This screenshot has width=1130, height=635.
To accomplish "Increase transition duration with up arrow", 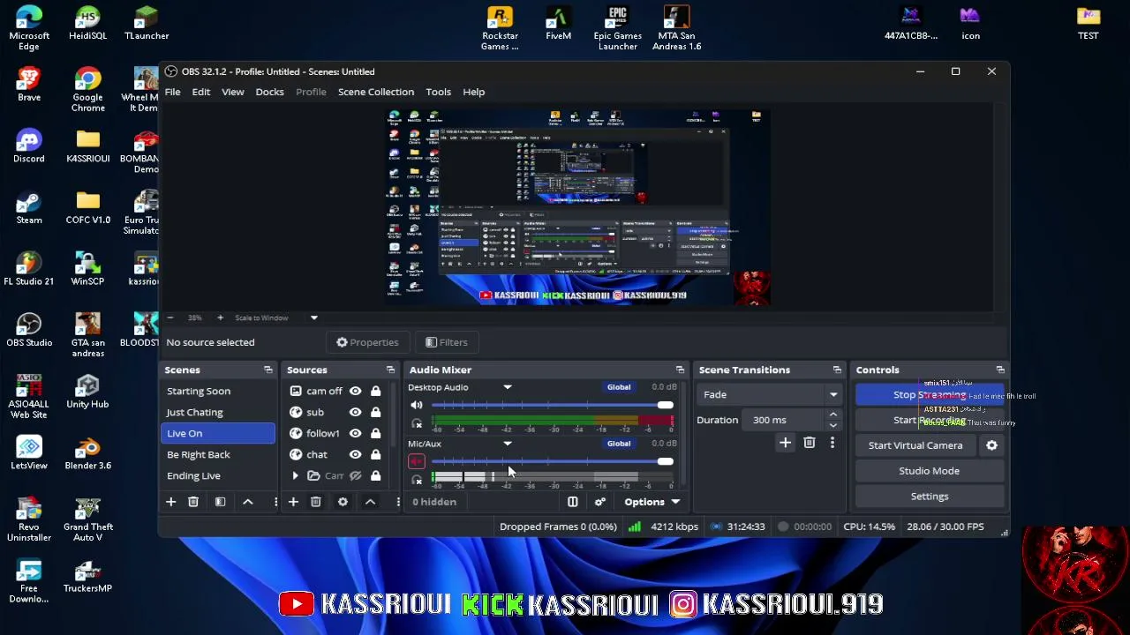I will pyautogui.click(x=832, y=415).
